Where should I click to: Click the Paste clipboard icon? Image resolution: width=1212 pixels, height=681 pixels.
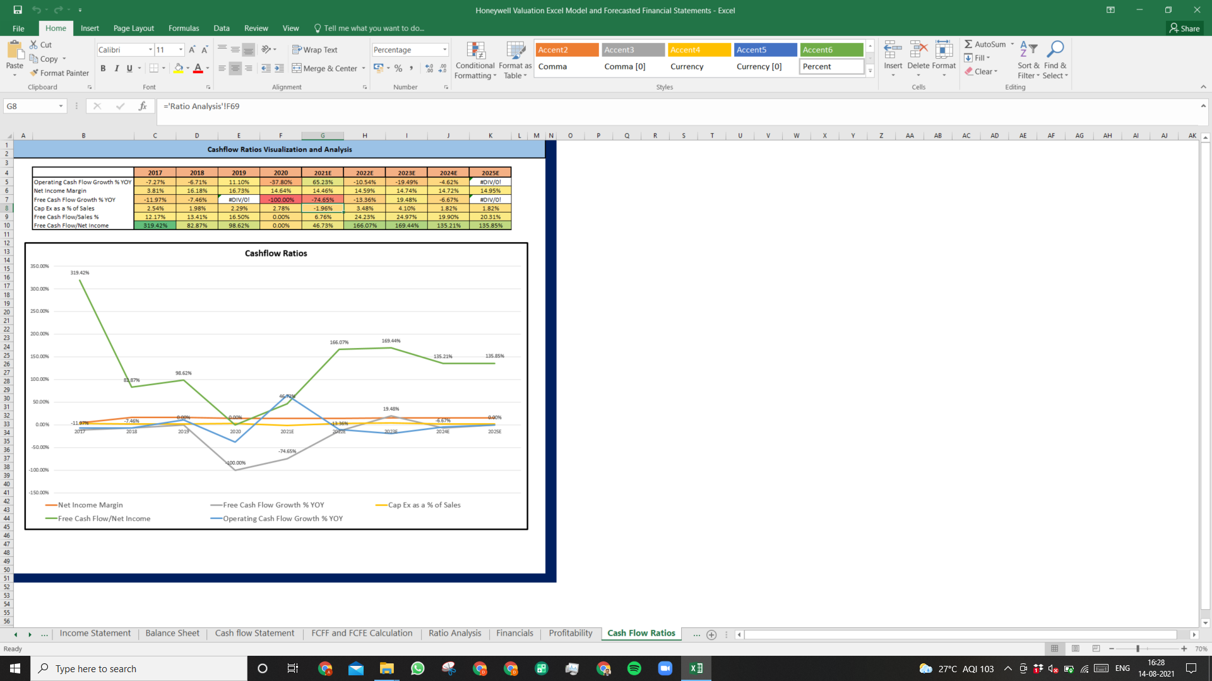pyautogui.click(x=15, y=50)
